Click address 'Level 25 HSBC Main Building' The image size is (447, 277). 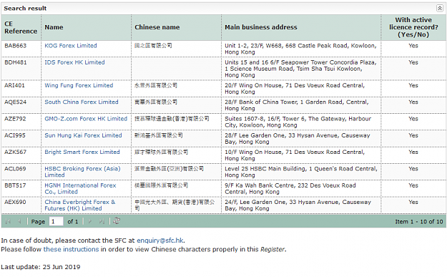point(301,172)
